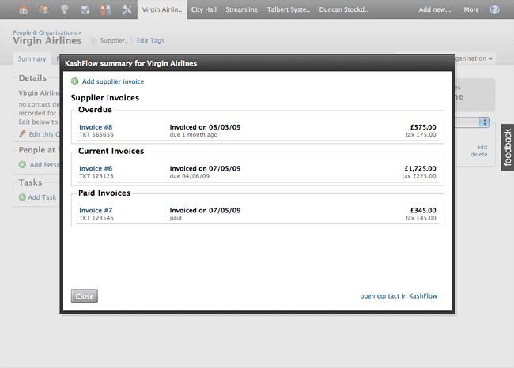Screen dimensions: 514x368
Task: Open the Streamline tab
Action: [242, 9]
